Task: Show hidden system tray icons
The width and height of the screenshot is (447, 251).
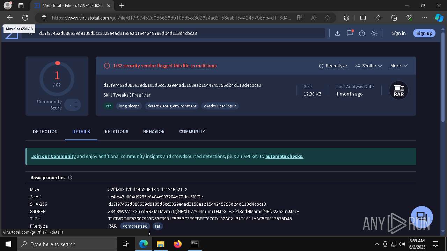Action: [x=376, y=244]
